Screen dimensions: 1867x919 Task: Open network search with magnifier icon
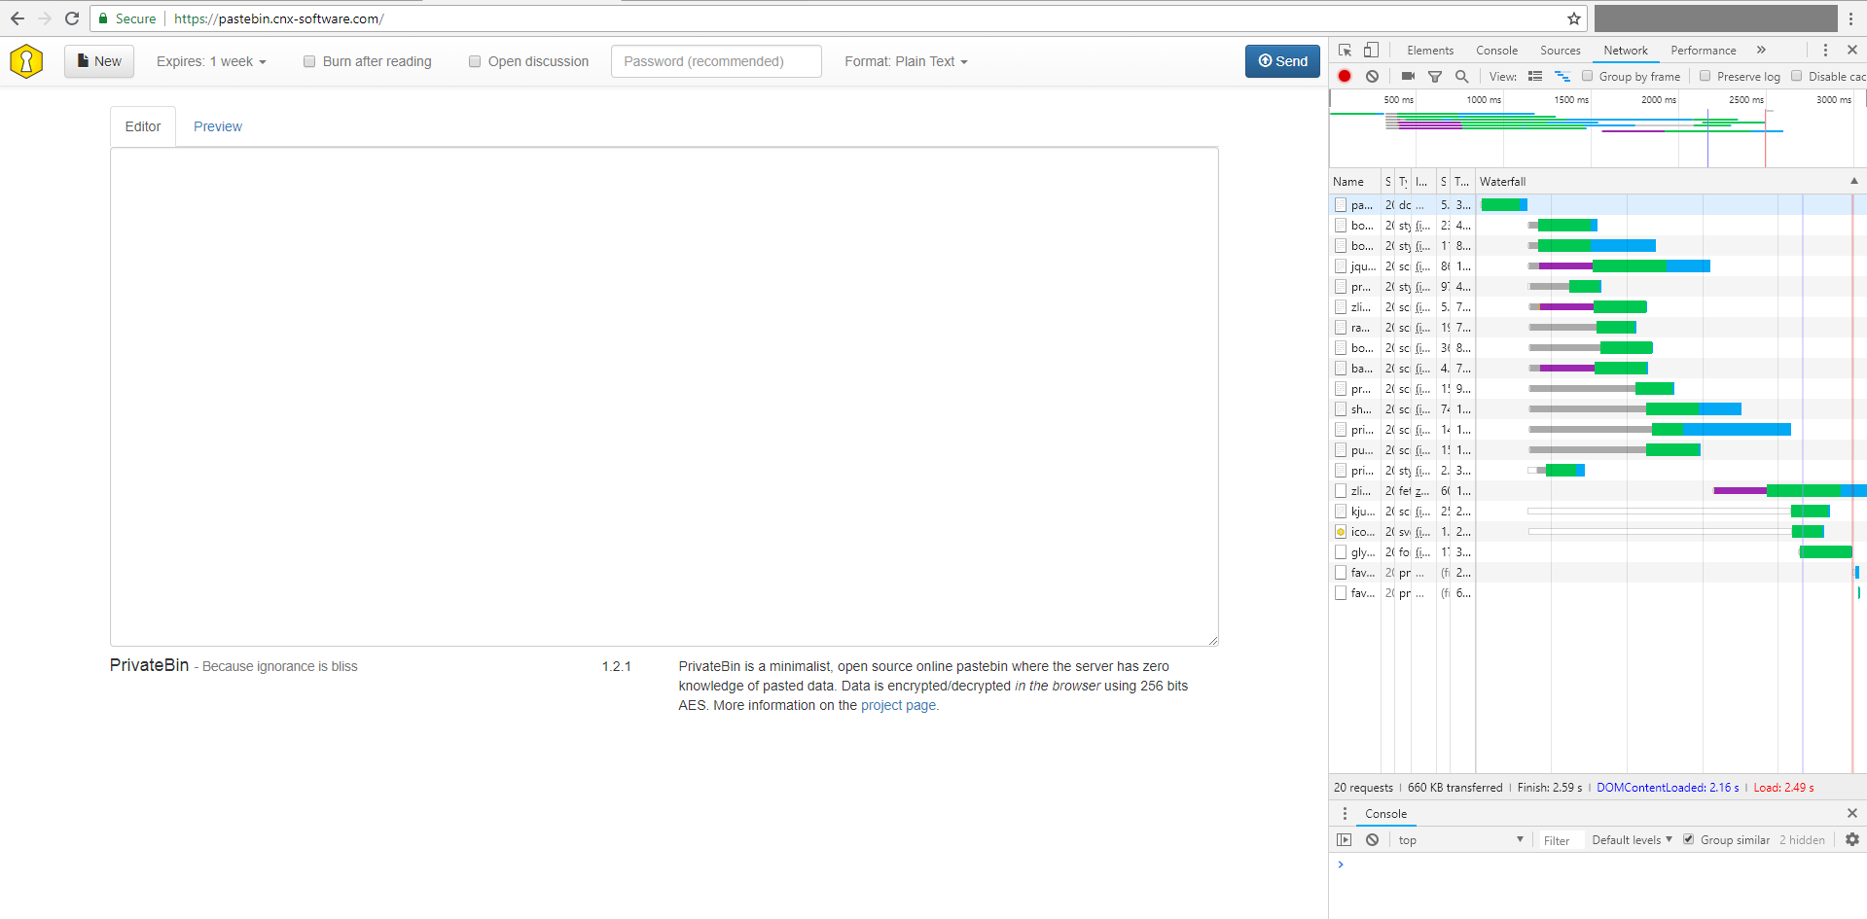point(1461,76)
